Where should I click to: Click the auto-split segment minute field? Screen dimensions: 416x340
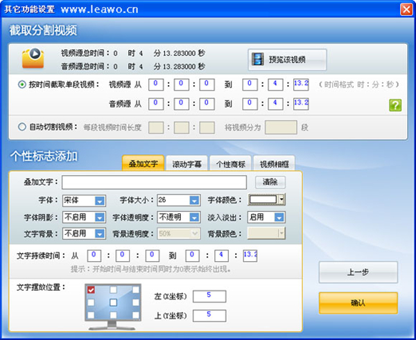pos(181,127)
